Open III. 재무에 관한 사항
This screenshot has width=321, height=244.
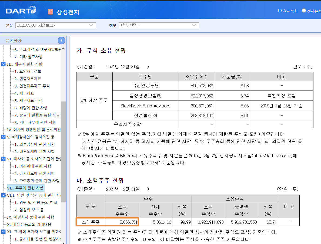(x=25, y=64)
